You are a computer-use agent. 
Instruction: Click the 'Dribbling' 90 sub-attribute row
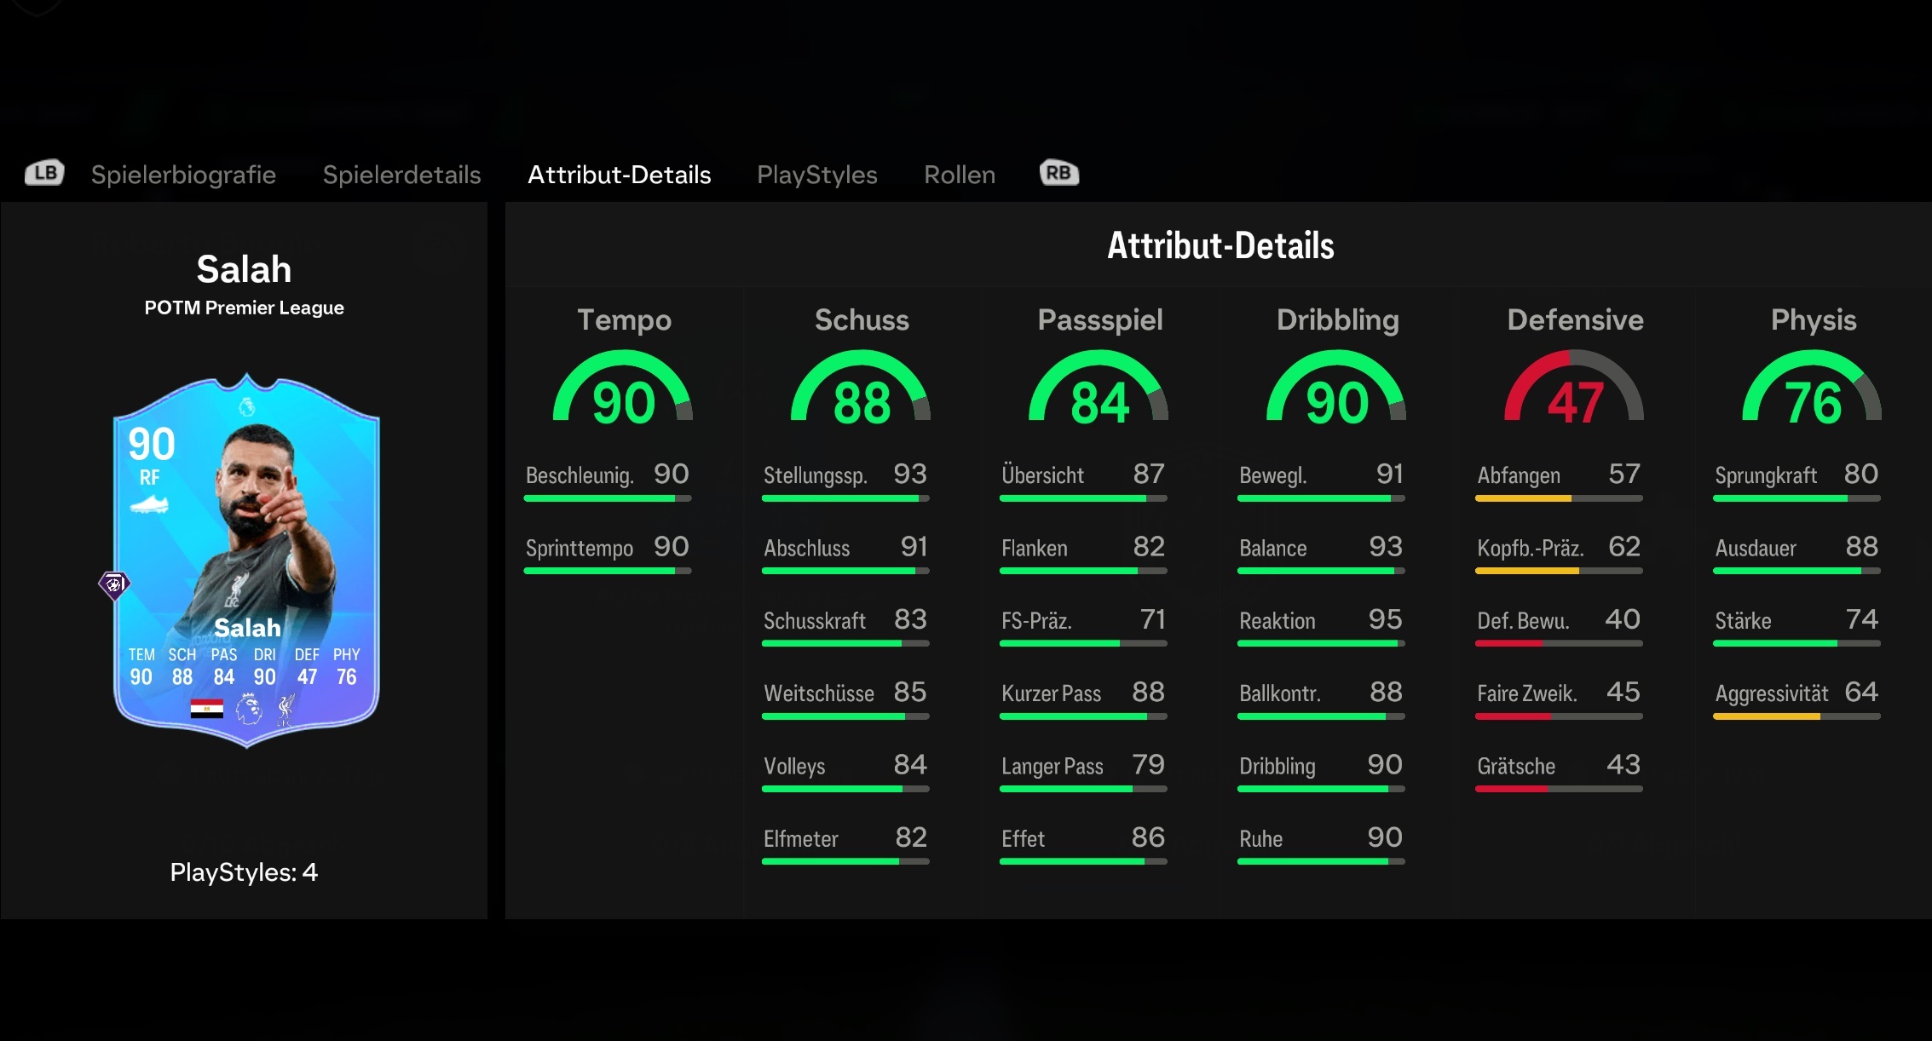[1321, 771]
